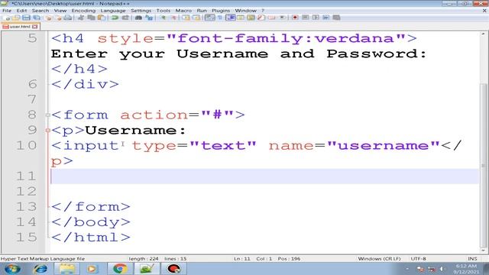Toggle synchronize vertical scrolling icon

click(186, 18)
